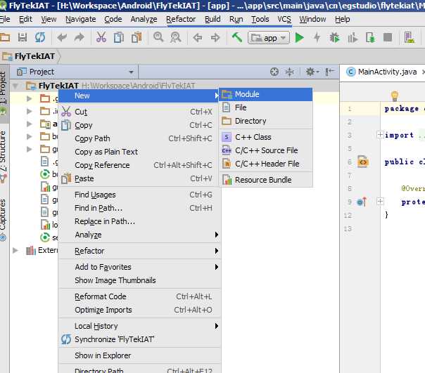Click the Redo arrow icon
425x373 pixels.
pos(80,37)
